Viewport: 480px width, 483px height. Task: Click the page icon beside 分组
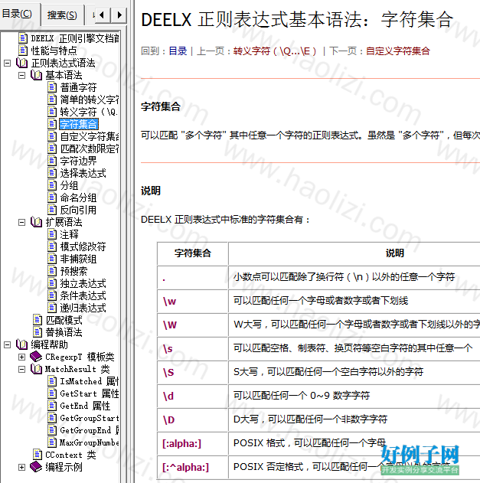[52, 185]
